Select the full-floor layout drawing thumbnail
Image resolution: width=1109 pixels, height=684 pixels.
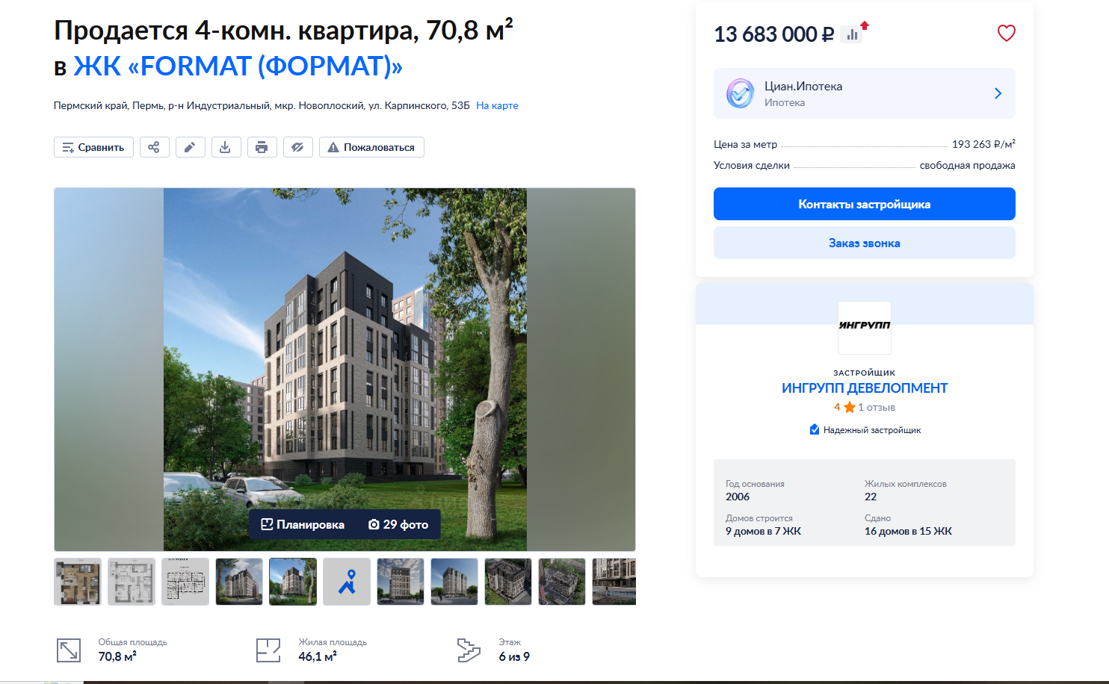tap(185, 582)
